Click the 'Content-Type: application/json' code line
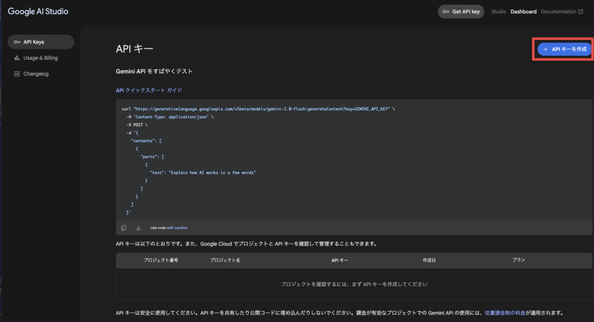The height and width of the screenshot is (322, 594). coord(170,117)
